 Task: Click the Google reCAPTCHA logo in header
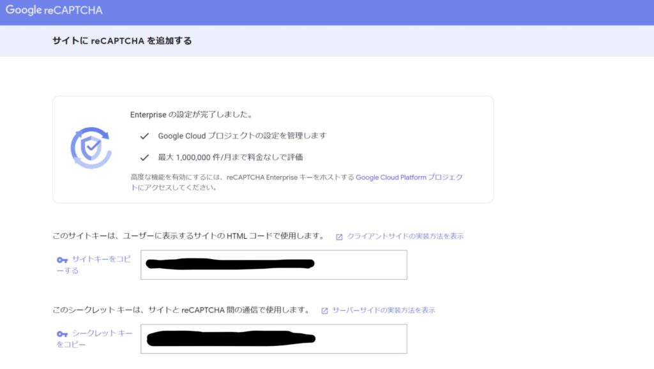(x=54, y=11)
